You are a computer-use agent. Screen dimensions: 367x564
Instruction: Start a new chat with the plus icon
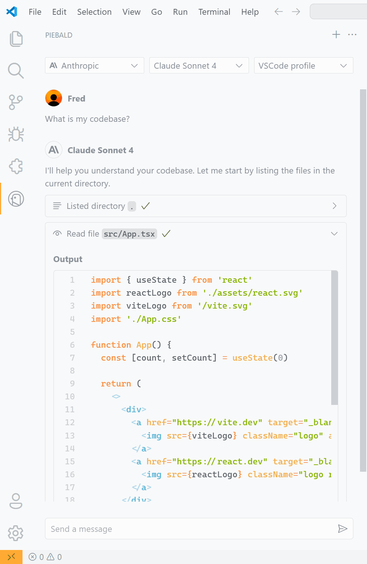tap(336, 34)
